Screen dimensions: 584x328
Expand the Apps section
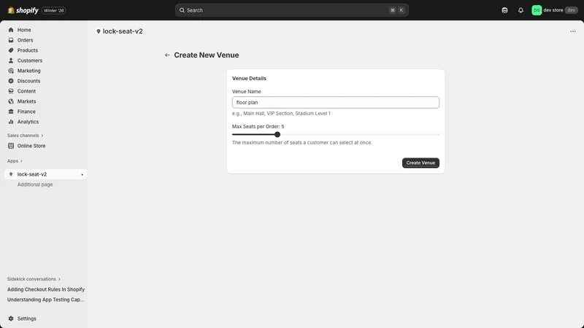[x=15, y=161]
